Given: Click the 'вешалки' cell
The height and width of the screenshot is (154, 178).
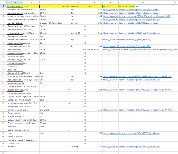Looking at the screenshot, I should coord(15,147).
